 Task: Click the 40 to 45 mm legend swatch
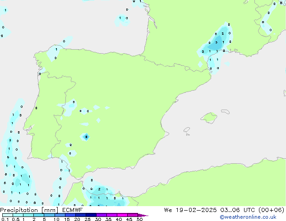click(x=122, y=215)
